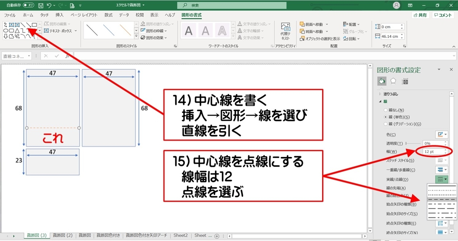Screen dimensions: 458x241
Task: Click the Undo arrow icon
Action: [x=49, y=6]
